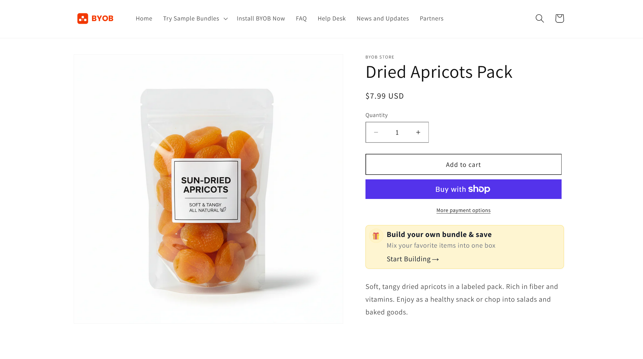Viewport: 643px width, 359px height.
Task: Click Buy with Shop button
Action: (x=463, y=189)
